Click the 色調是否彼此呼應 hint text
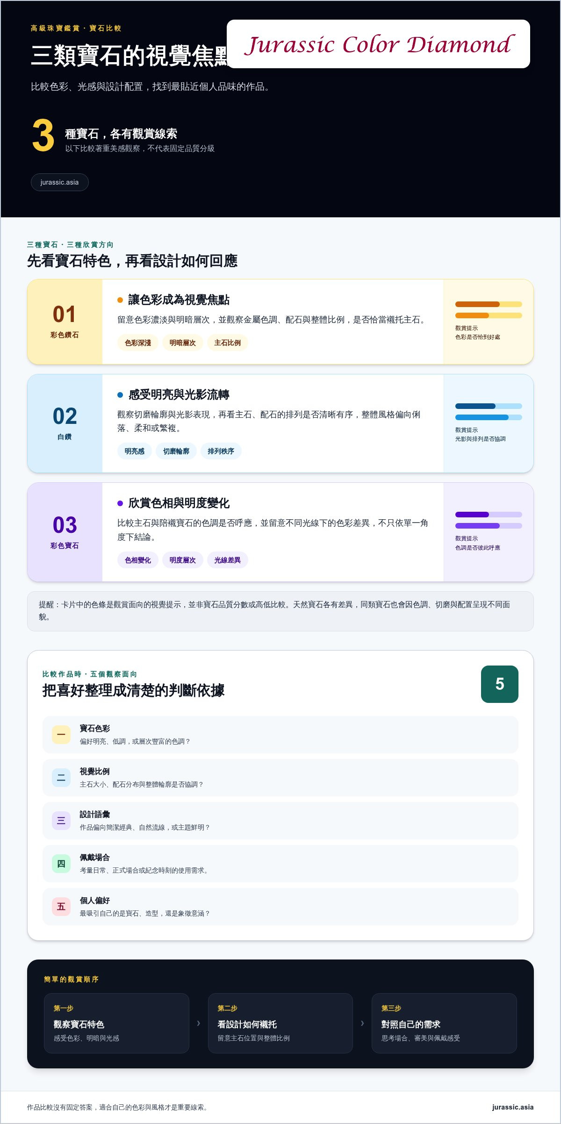 tap(478, 548)
